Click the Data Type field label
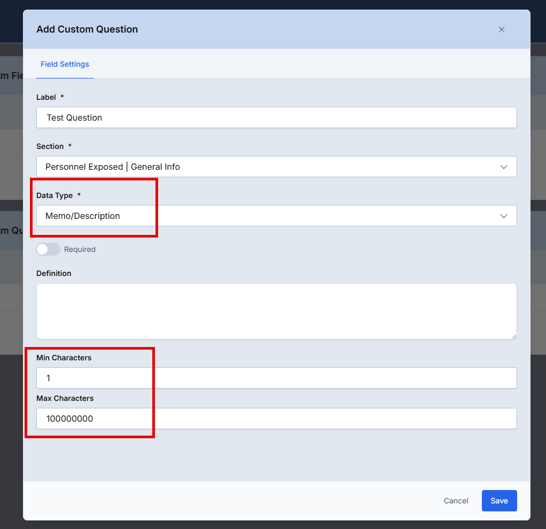Viewport: 546px width, 529px height. (54, 195)
